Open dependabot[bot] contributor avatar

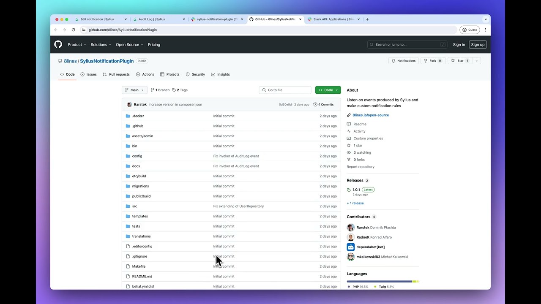click(x=350, y=247)
